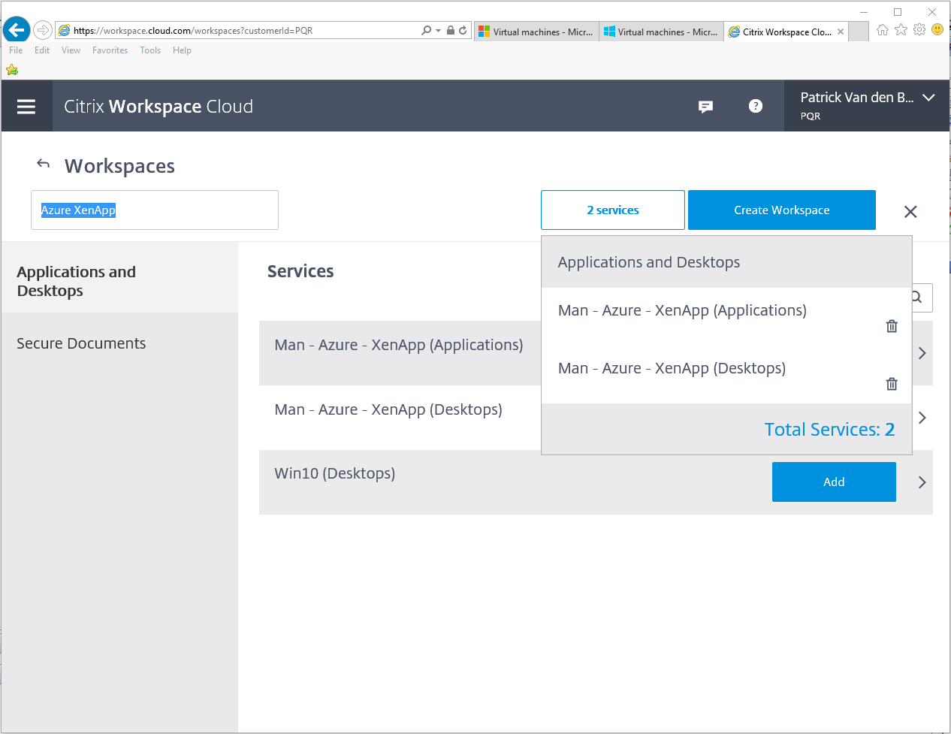Image resolution: width=951 pixels, height=734 pixels.
Task: Open the browser Favorites star icon
Action: point(901,30)
